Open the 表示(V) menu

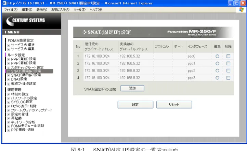coord(42,10)
